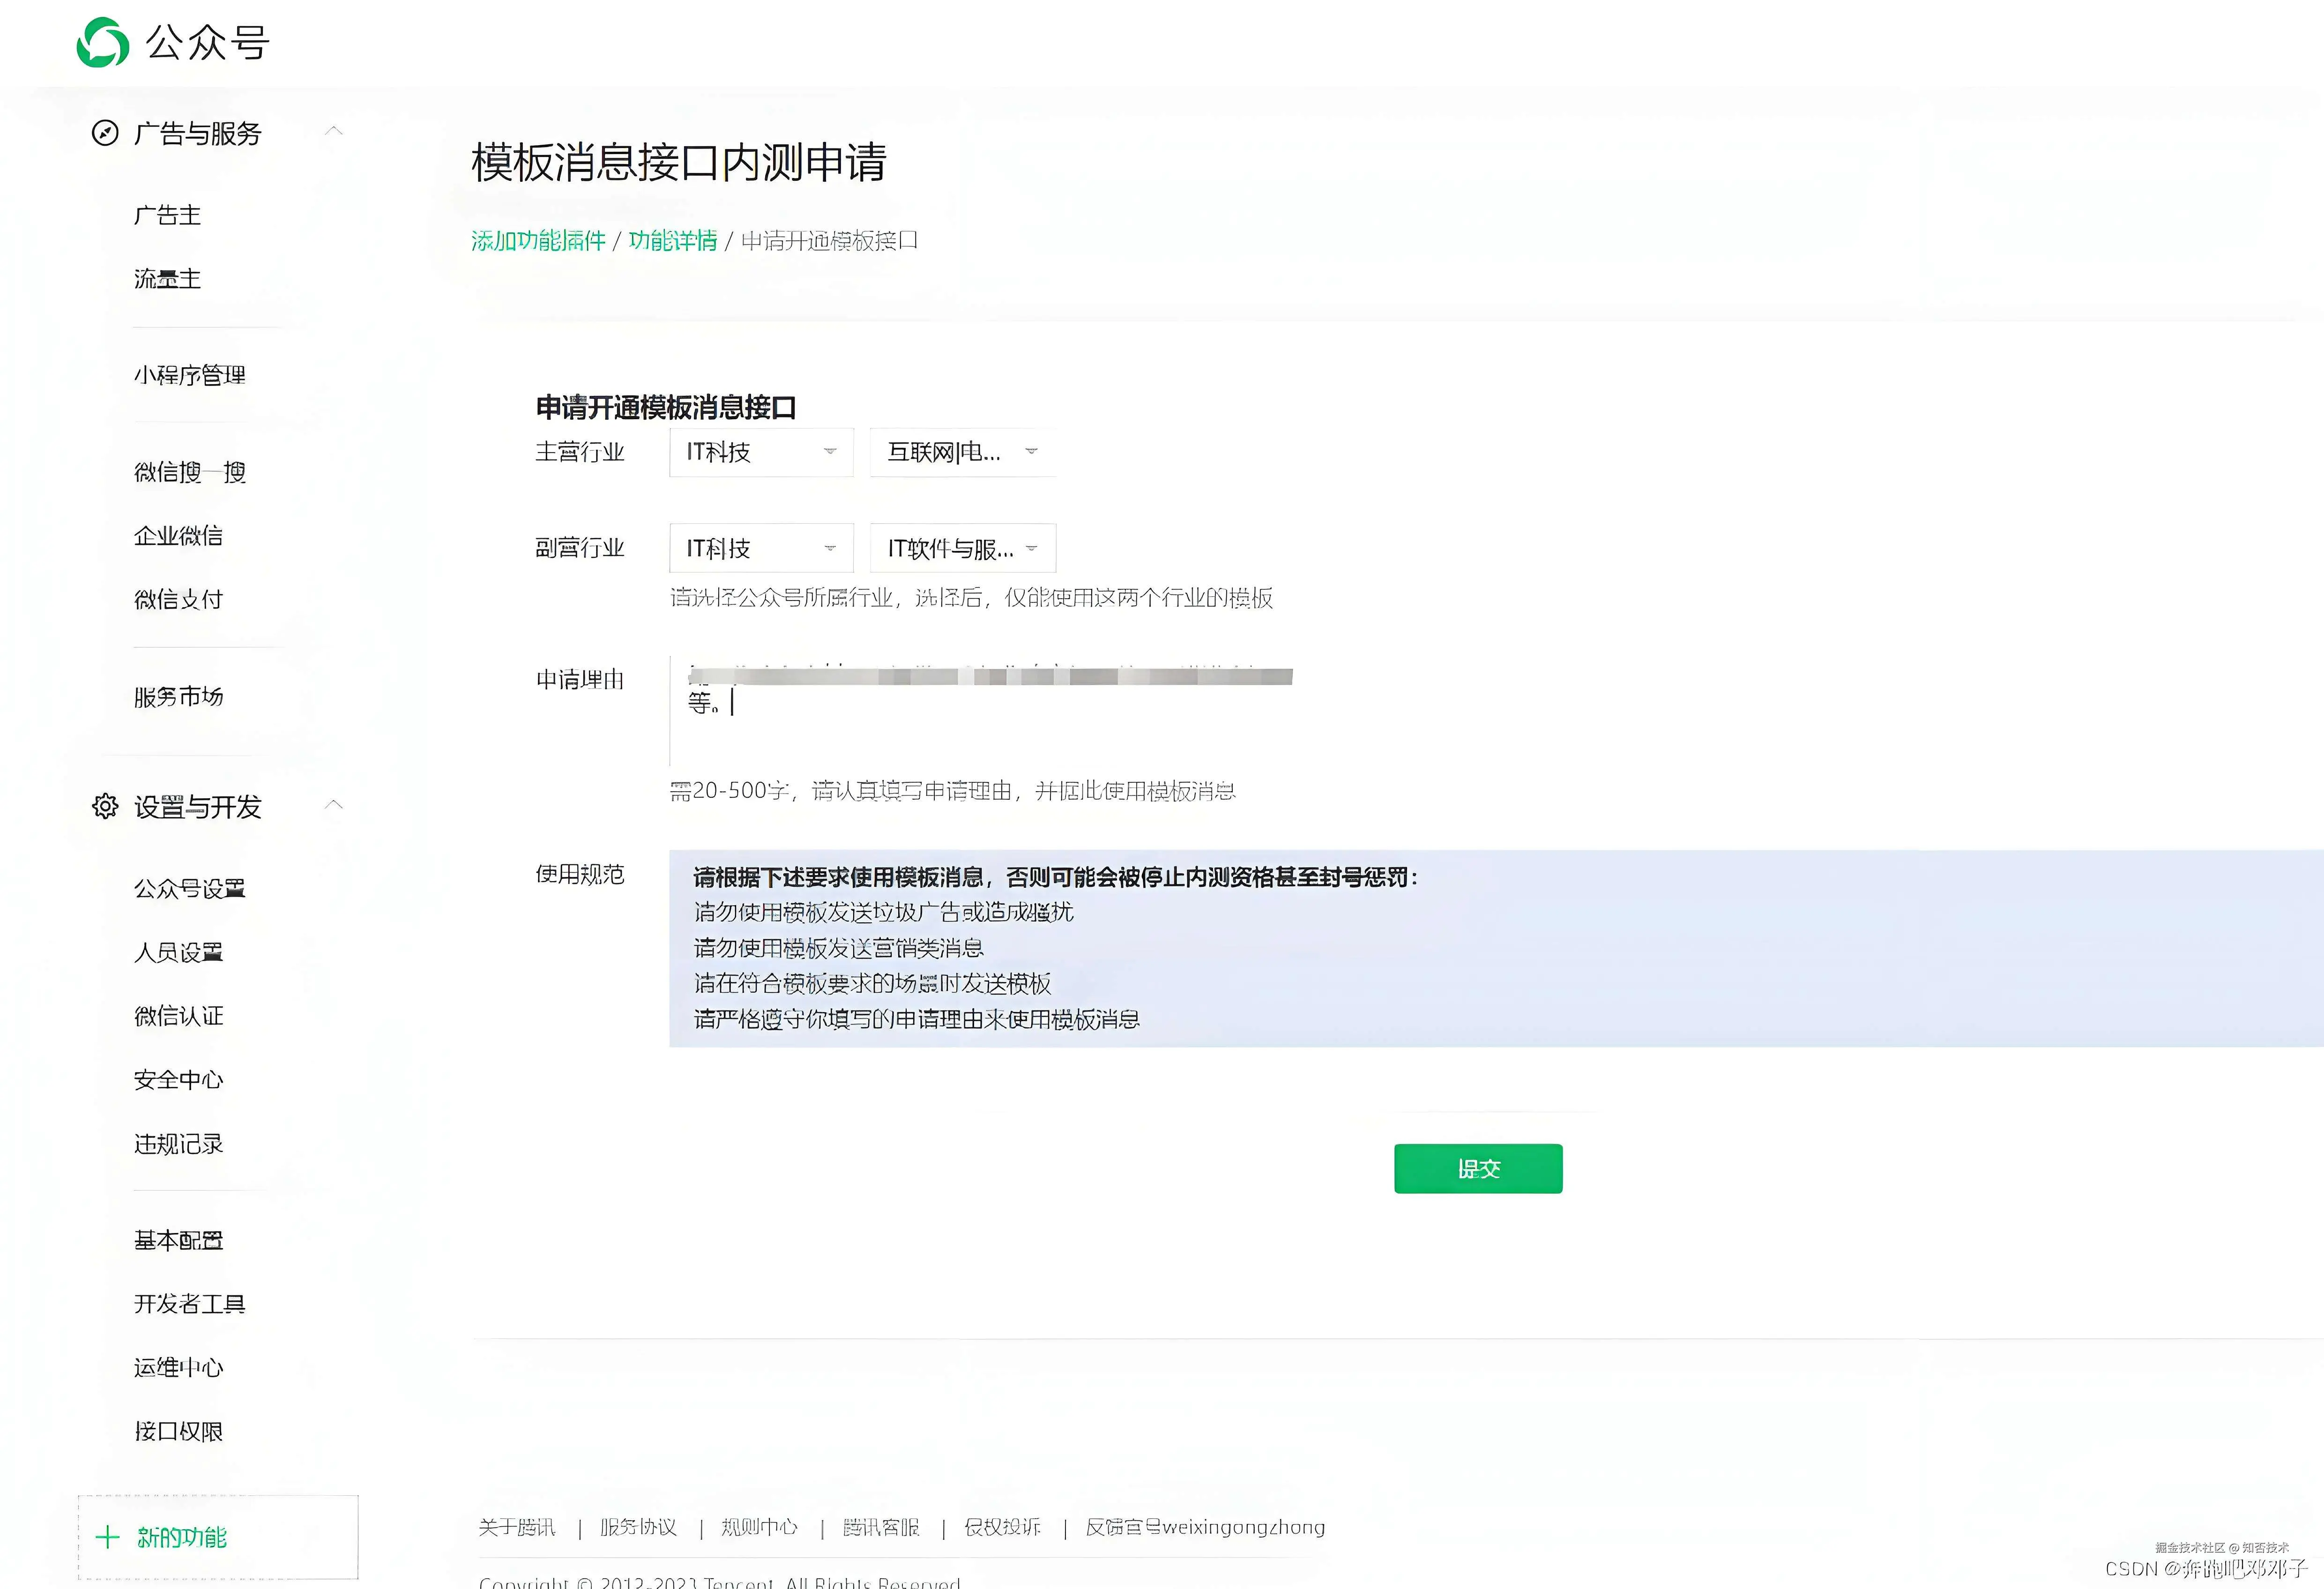Collapse the 设置与开发 section chevron
The width and height of the screenshot is (2324, 1589).
point(334,805)
